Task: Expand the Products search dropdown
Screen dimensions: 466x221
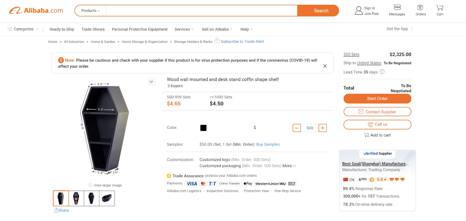Action: (x=90, y=11)
